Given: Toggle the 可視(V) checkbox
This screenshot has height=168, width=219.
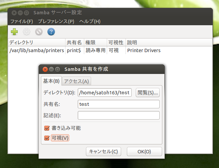Looking at the screenshot, I should [47, 138].
